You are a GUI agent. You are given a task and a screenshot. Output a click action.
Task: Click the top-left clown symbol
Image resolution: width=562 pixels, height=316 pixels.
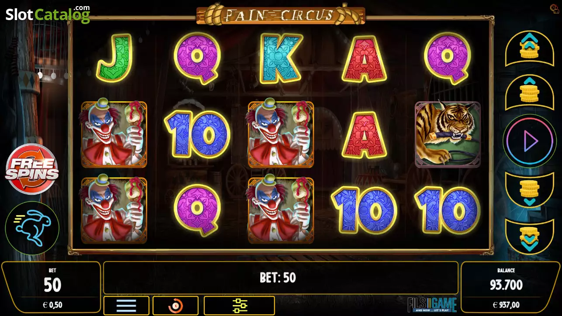pyautogui.click(x=114, y=134)
